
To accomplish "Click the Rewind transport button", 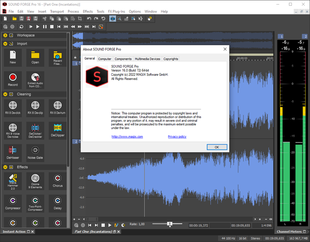I will click(73, 27).
